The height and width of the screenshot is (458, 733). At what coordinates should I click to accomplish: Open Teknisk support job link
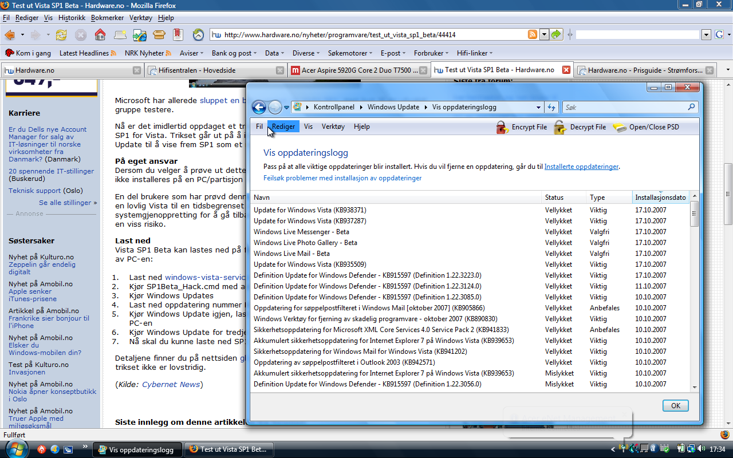pyautogui.click(x=34, y=191)
